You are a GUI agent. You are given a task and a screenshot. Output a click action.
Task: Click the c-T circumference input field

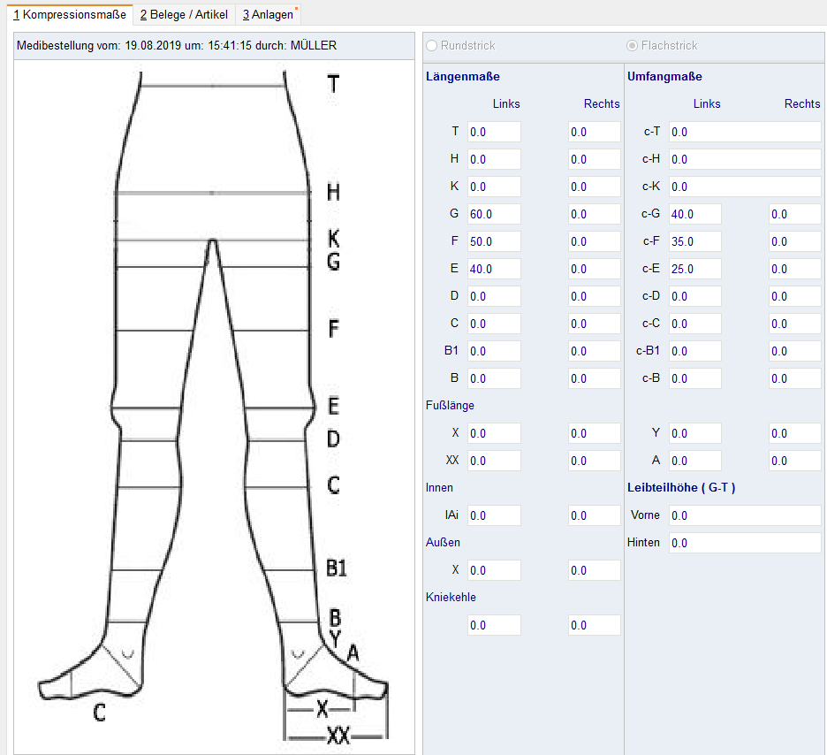pos(744,132)
